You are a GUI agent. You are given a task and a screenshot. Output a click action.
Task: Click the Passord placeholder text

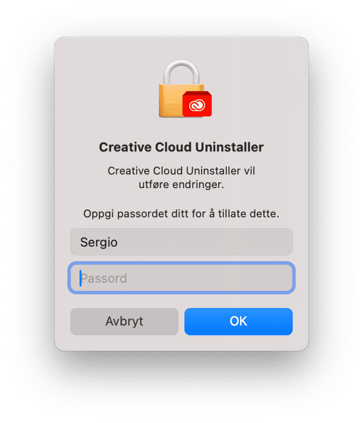click(104, 278)
